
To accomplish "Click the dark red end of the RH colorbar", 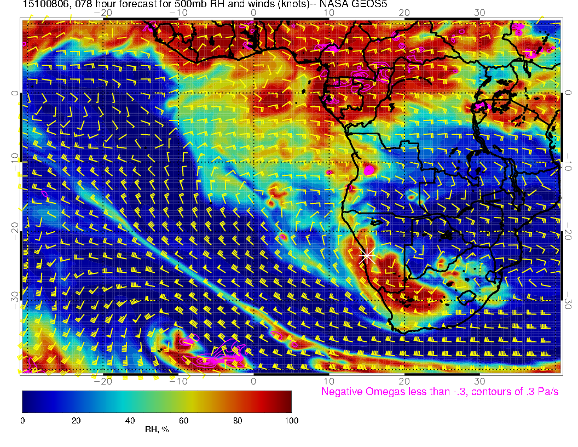I will (x=286, y=402).
